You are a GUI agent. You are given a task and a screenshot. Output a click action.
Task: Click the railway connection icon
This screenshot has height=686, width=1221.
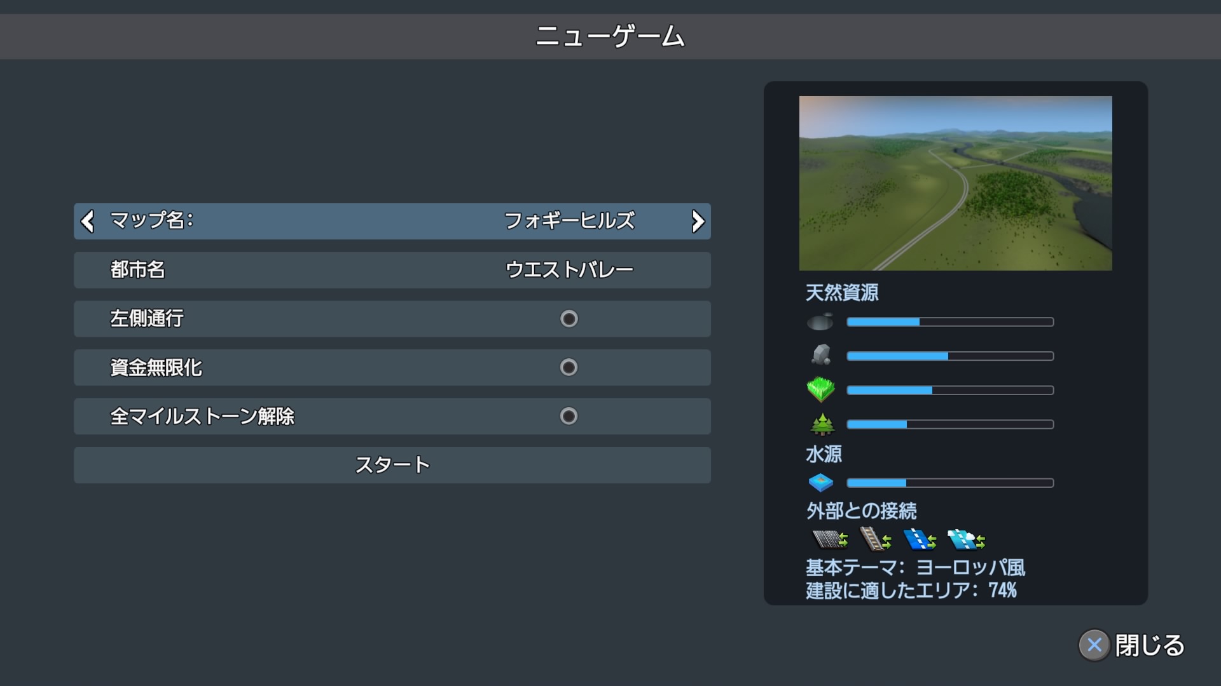[x=874, y=539]
